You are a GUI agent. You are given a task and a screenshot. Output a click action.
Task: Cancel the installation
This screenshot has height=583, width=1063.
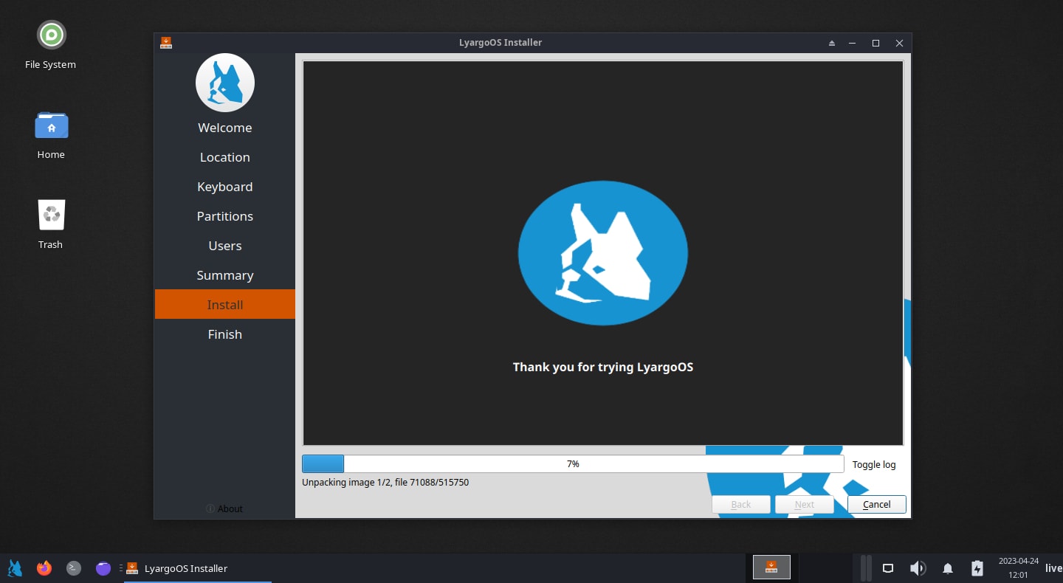pyautogui.click(x=877, y=505)
